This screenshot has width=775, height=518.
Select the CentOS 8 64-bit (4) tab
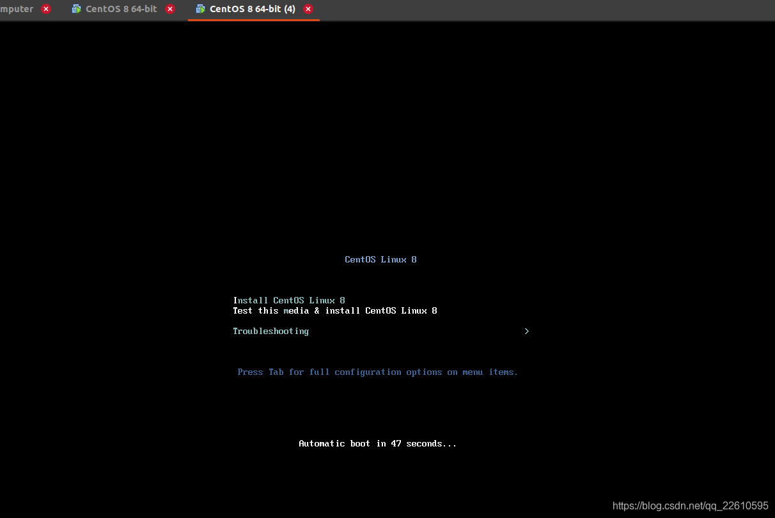click(x=253, y=9)
